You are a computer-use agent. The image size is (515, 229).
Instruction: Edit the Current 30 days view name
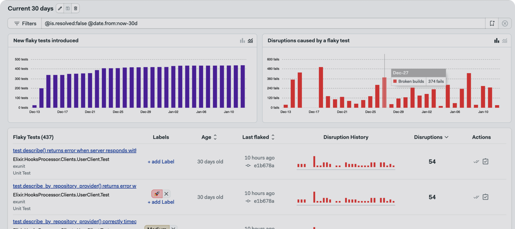tap(60, 8)
